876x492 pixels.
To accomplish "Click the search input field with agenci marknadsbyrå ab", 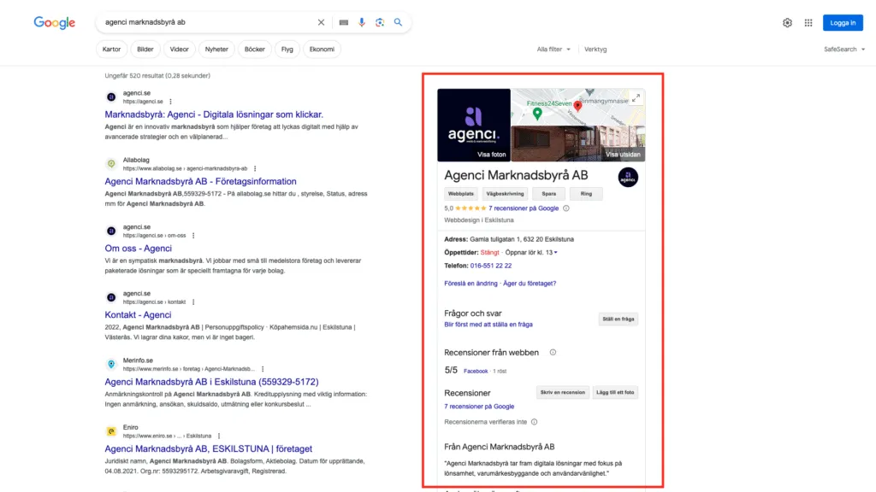I will pyautogui.click(x=207, y=22).
